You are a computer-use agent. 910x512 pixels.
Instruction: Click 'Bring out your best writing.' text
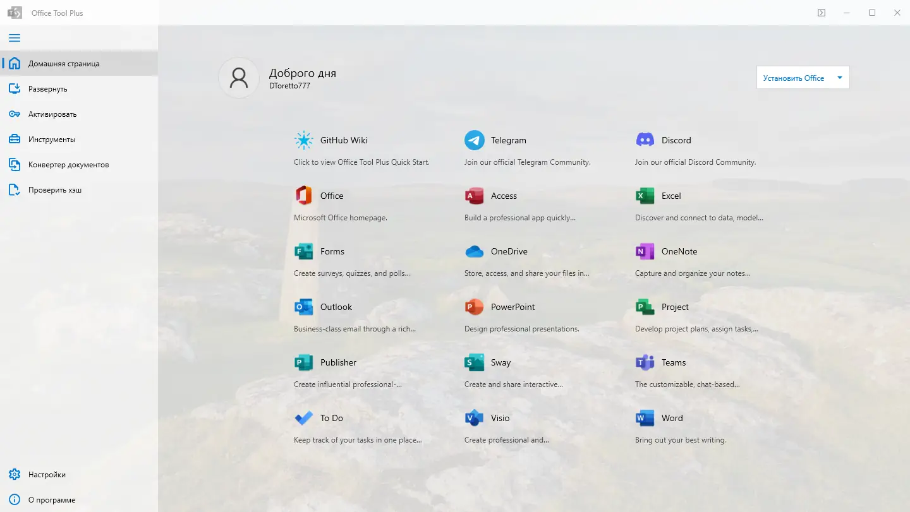(681, 440)
